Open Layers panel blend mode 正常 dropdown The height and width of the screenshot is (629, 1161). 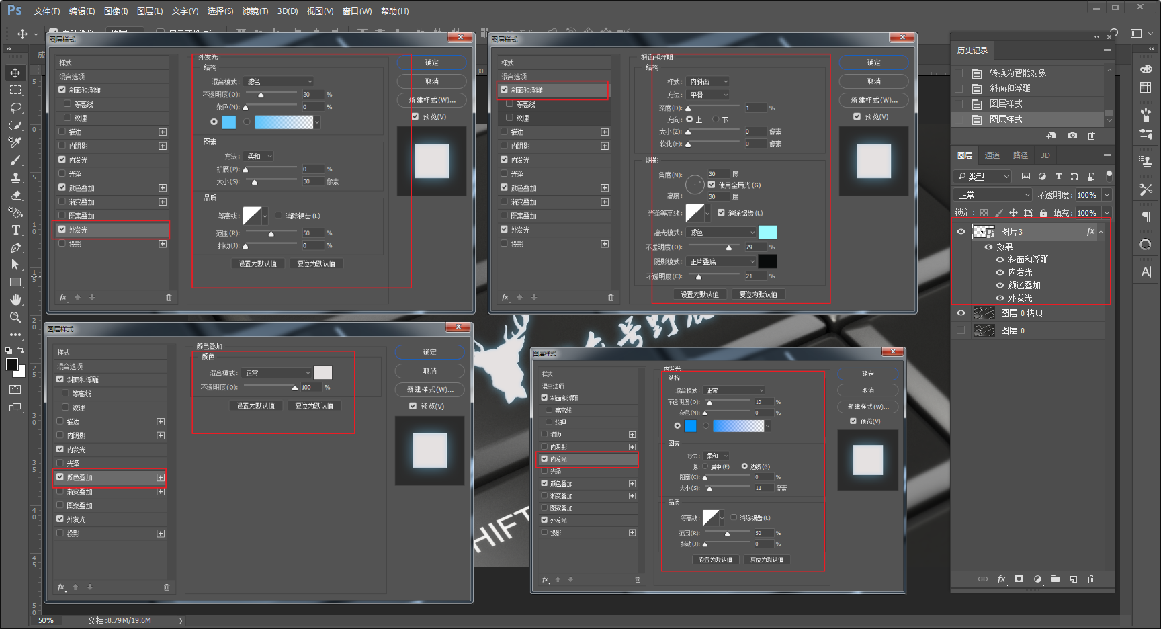tap(992, 195)
